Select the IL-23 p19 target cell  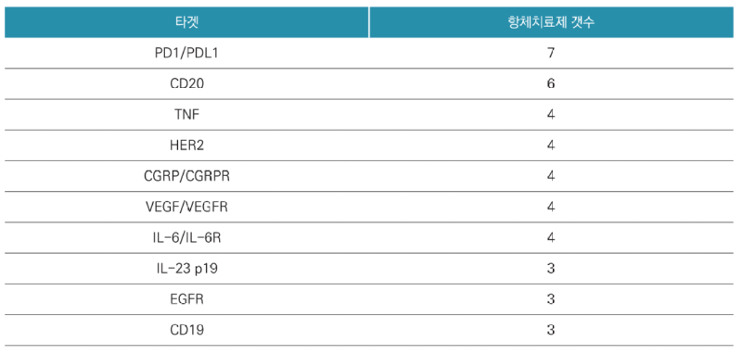(186, 269)
